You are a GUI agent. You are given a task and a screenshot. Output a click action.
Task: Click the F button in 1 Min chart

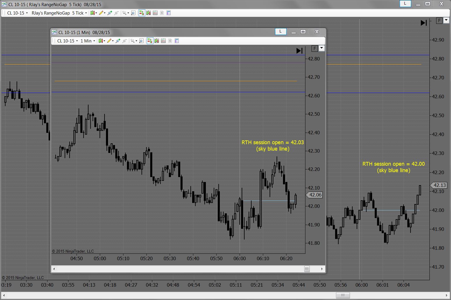(x=314, y=49)
